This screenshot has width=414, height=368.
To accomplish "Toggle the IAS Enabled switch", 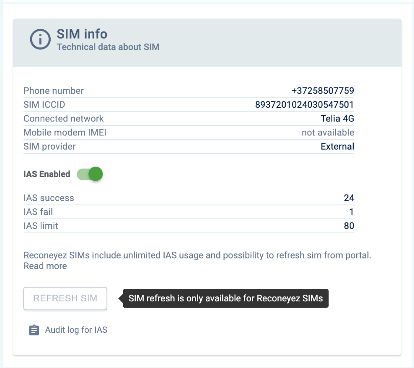I will pos(90,174).
